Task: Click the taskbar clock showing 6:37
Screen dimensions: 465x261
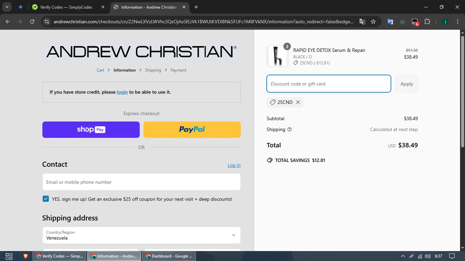Action: [438, 256]
